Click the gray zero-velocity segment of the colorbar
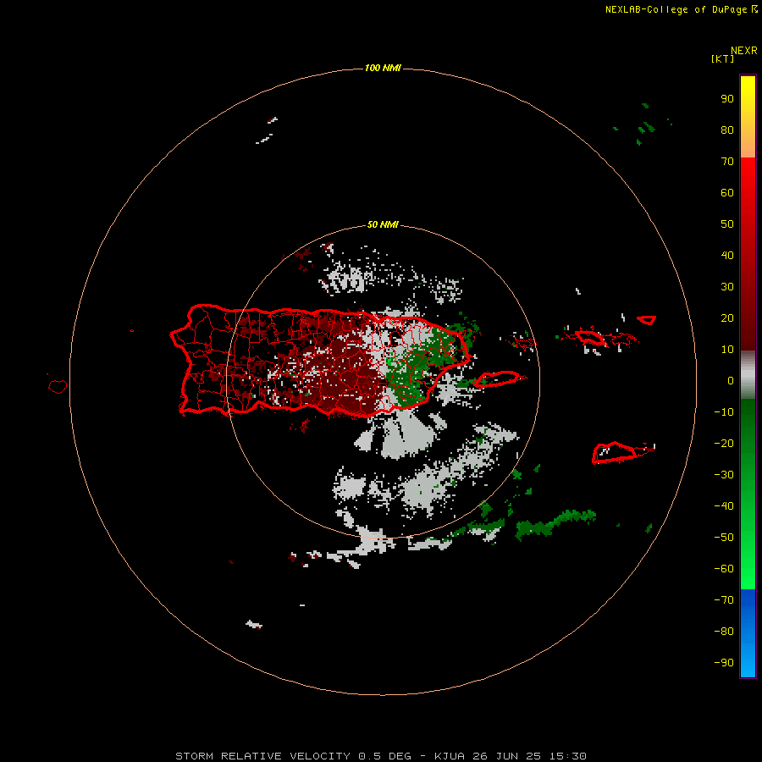The image size is (762, 762). pyautogui.click(x=748, y=375)
